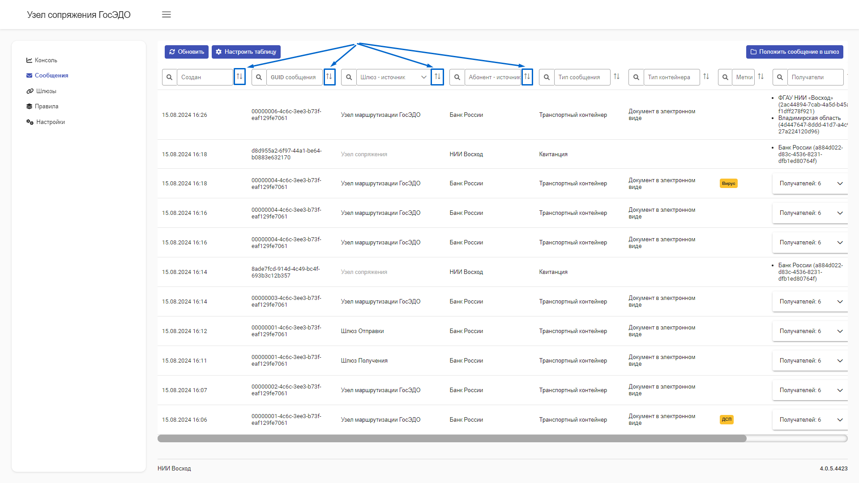Screen dimensions: 859x483
Task: Sort by Шлюз - источник column arrows
Action: coord(437,77)
